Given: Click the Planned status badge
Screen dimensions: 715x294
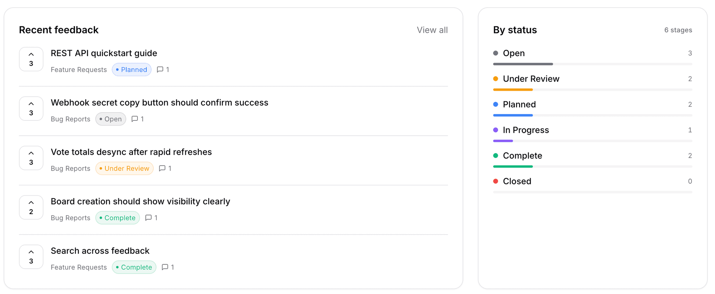Looking at the screenshot, I should (x=132, y=70).
